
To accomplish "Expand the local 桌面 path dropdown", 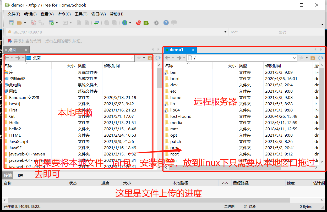I will pos(132,58).
